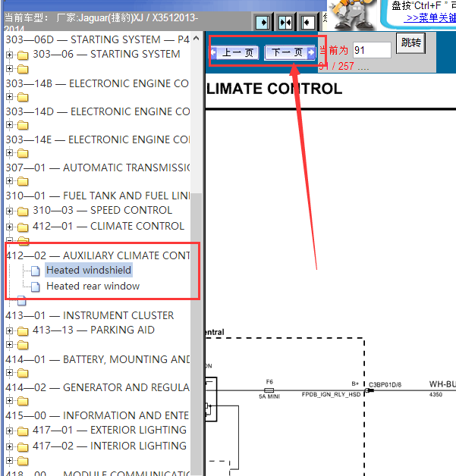Image resolution: width=456 pixels, height=476 pixels.
Task: Click folder icon beside 417—01 EXTERIOR LIGHTING
Action: click(23, 431)
